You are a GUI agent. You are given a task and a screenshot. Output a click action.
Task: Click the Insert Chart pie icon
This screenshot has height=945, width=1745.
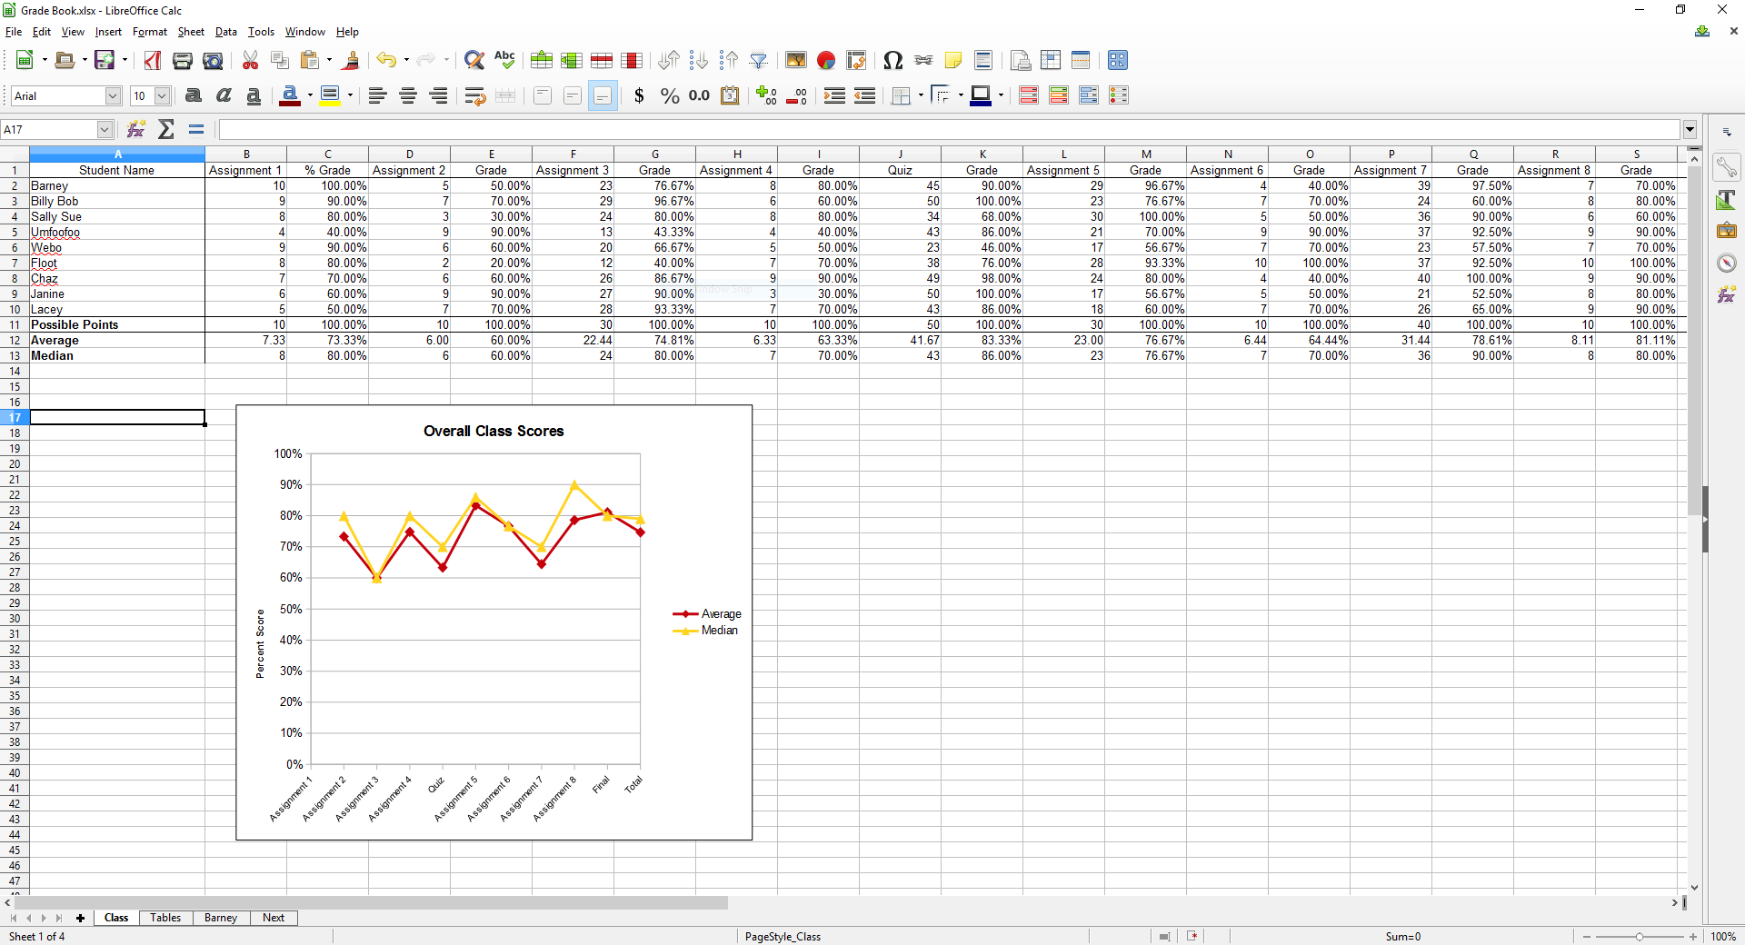pos(825,61)
